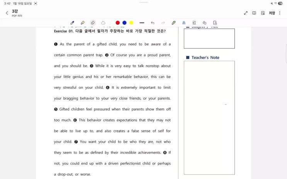Click the shapes tool icon

point(204,23)
